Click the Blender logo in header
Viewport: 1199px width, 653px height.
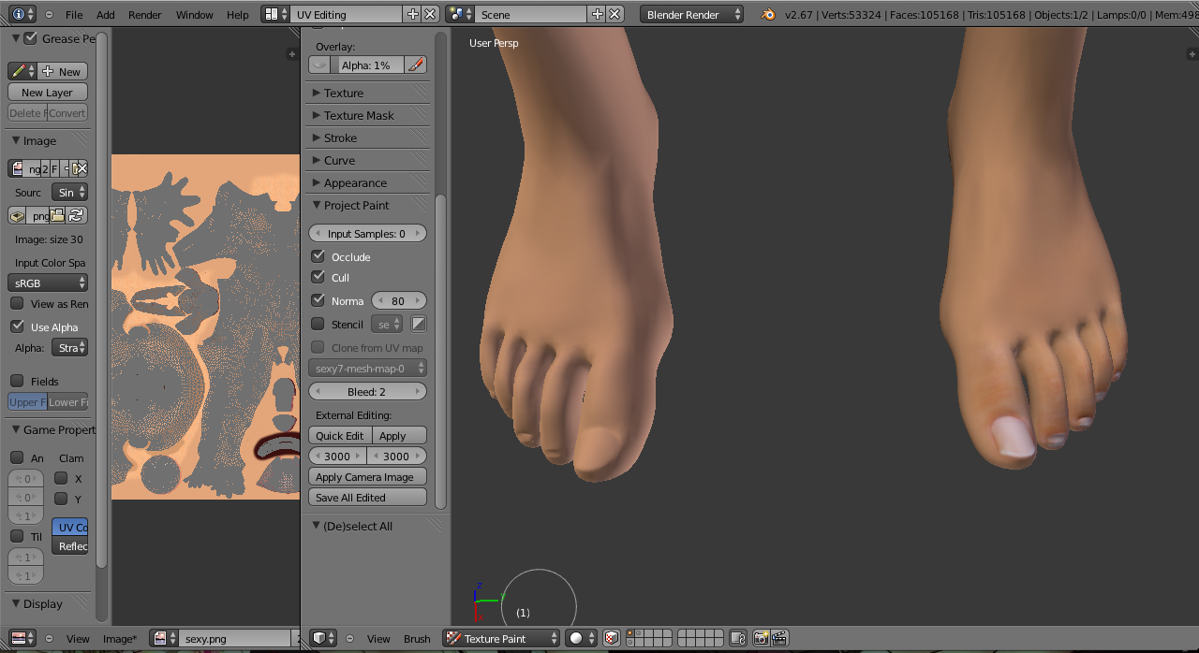(768, 14)
